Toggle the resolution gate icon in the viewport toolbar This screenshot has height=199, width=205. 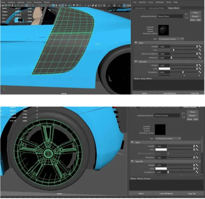(33, 5)
